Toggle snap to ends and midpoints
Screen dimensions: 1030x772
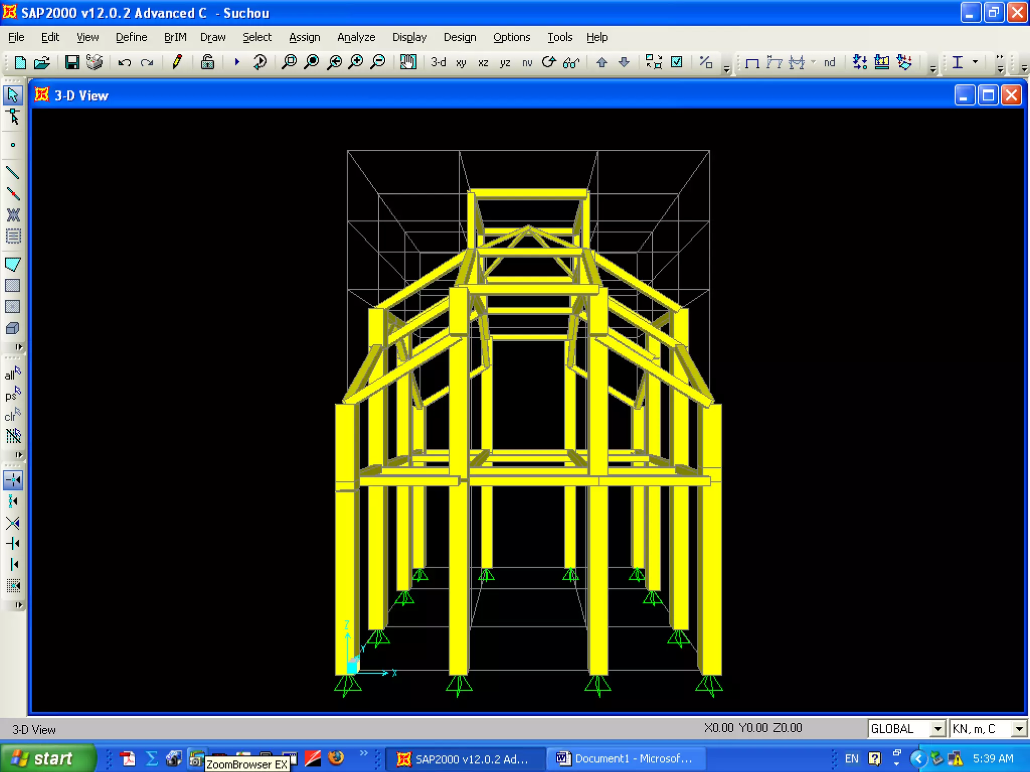point(13,501)
